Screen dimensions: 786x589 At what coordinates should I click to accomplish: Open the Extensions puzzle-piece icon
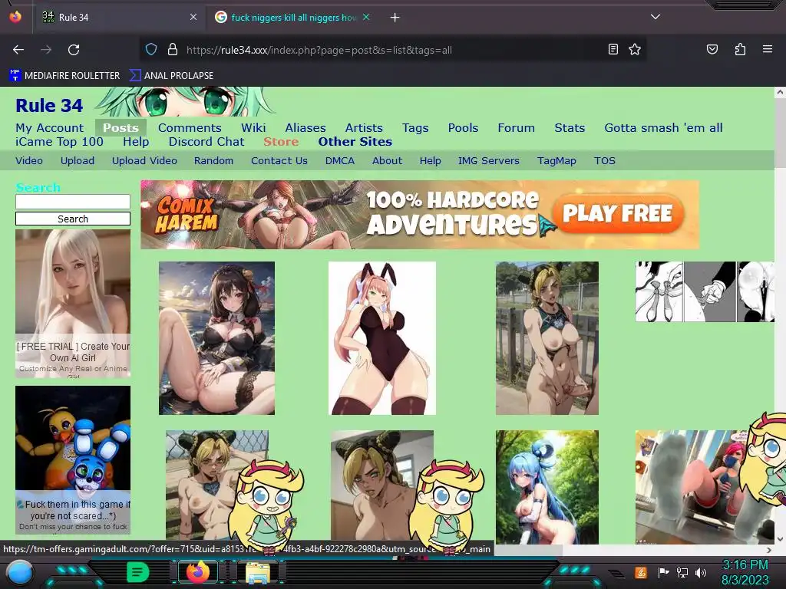[740, 49]
